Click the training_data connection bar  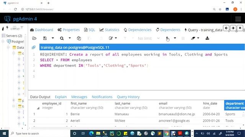[x=142, y=47]
